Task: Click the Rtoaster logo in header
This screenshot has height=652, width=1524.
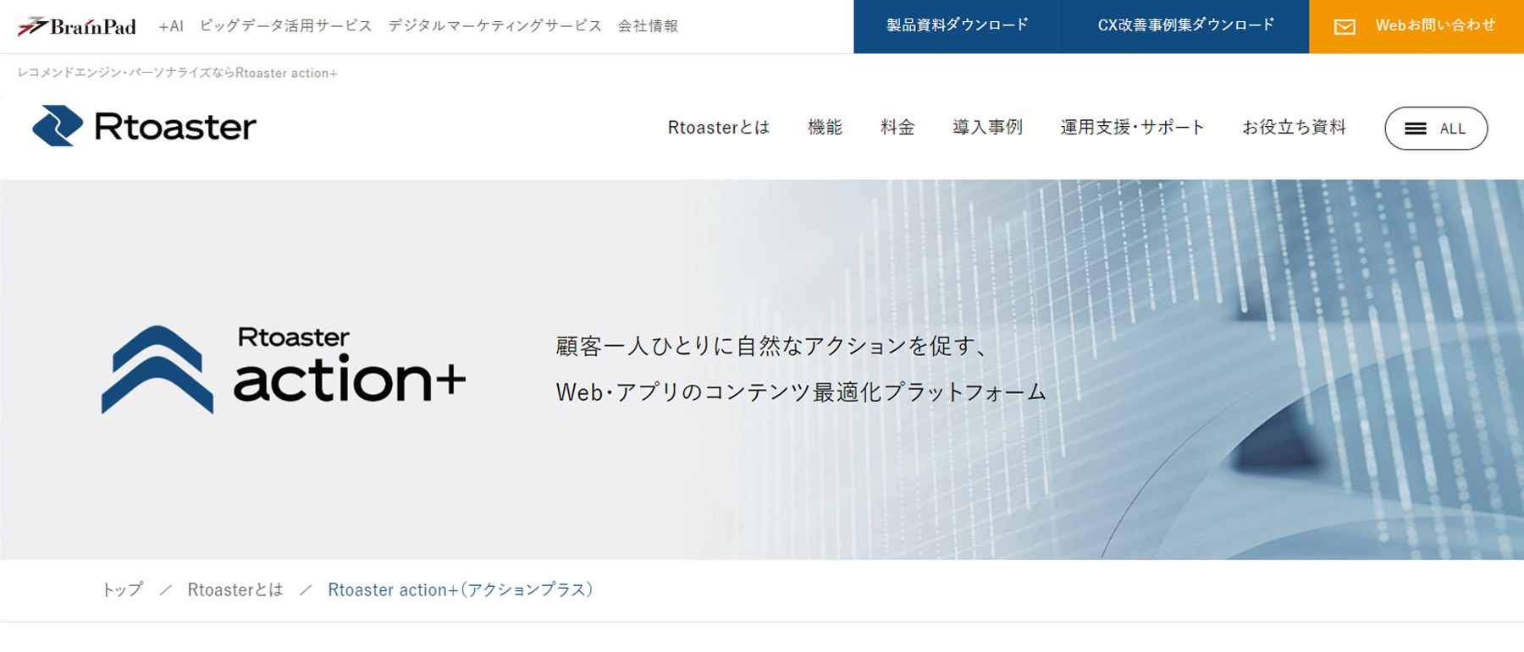Action: [x=144, y=126]
